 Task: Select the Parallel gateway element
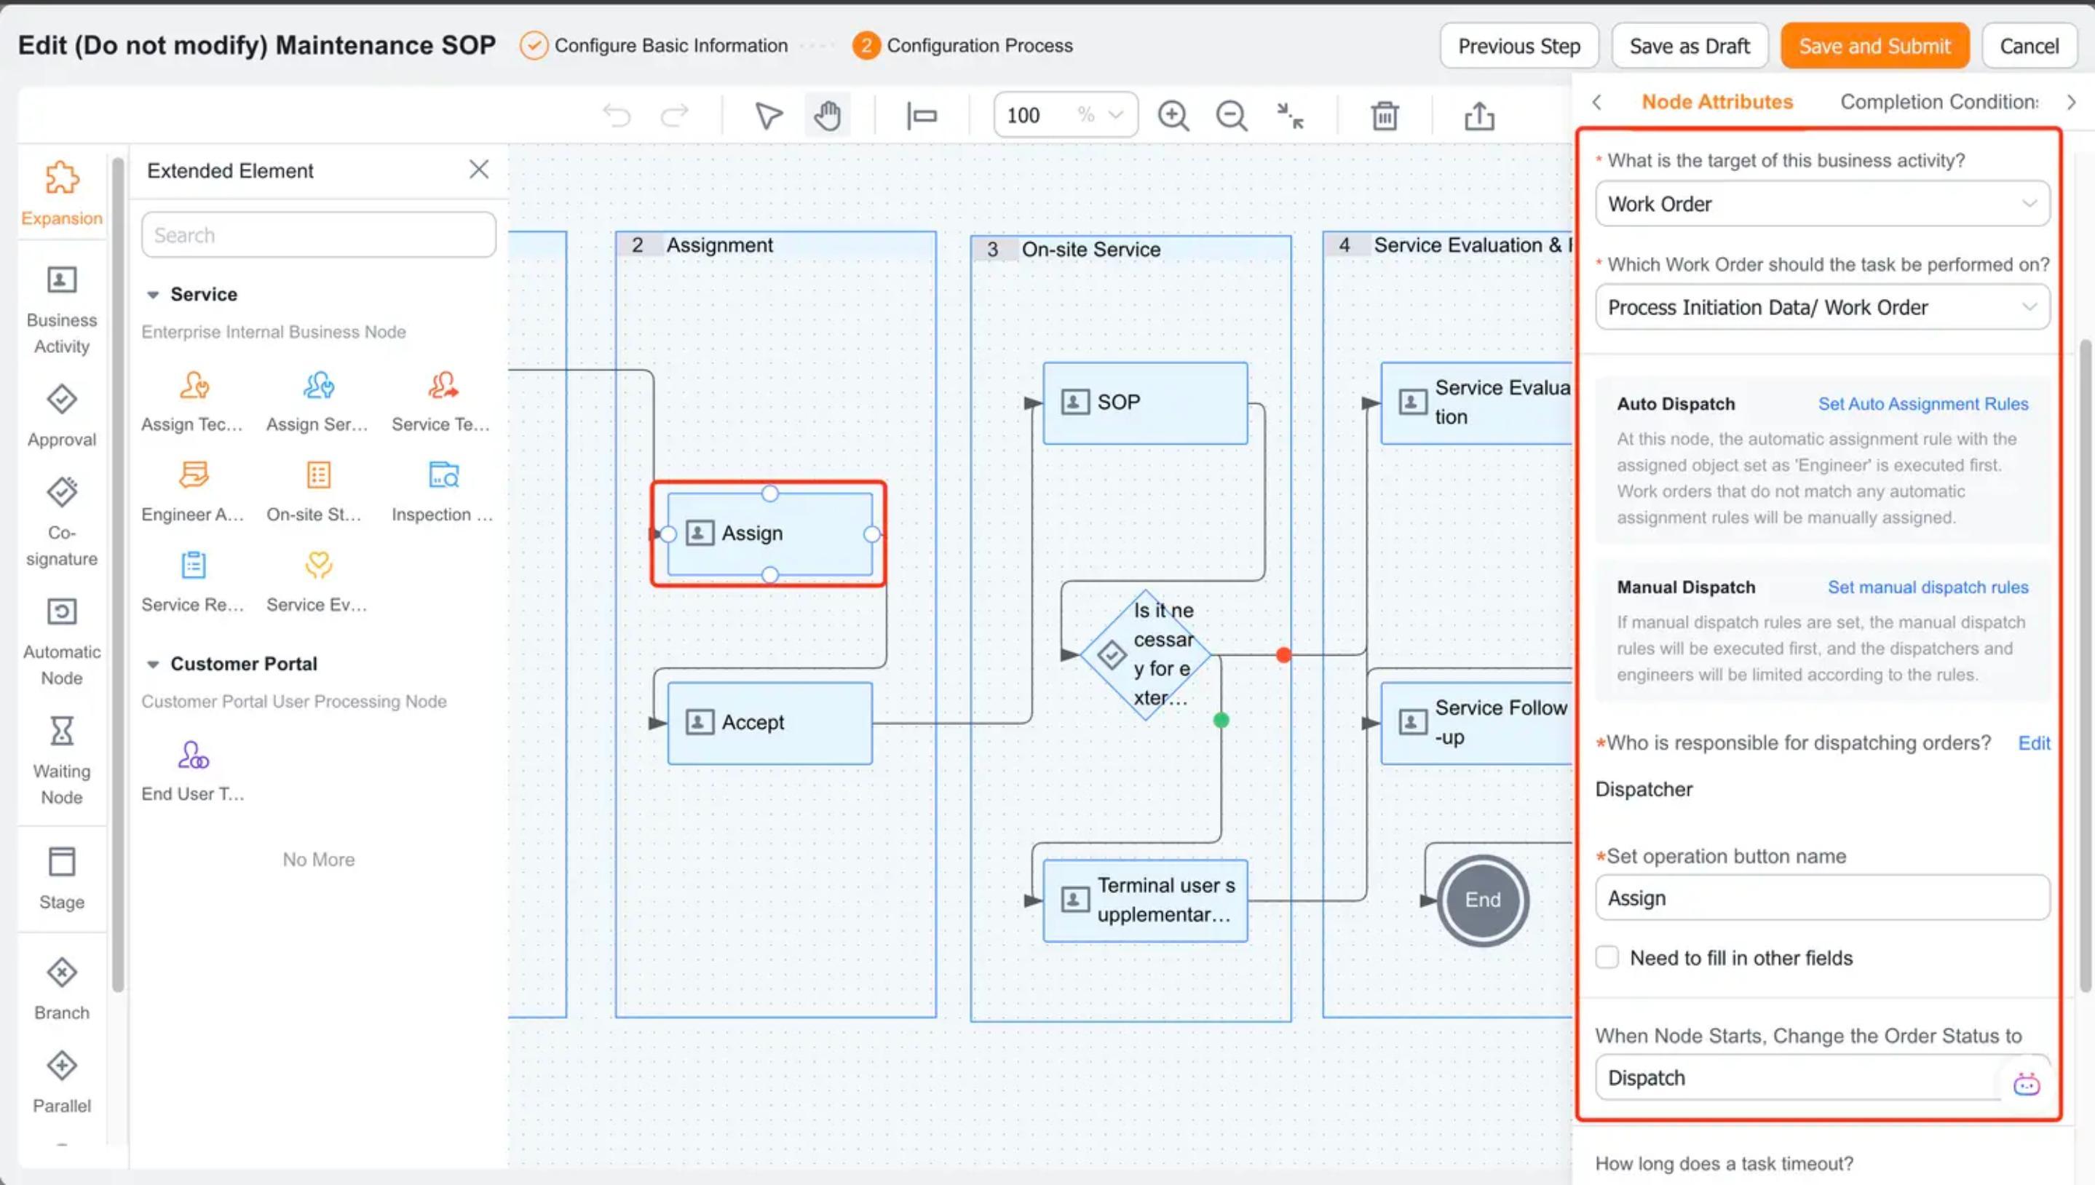(62, 1082)
